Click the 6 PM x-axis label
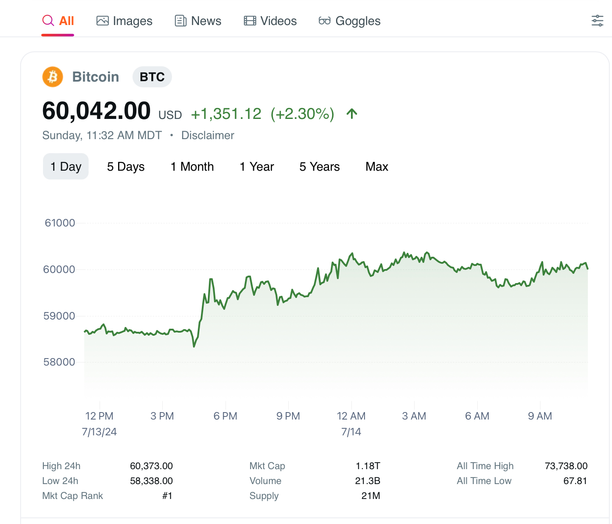The height and width of the screenshot is (524, 612). [x=225, y=416]
